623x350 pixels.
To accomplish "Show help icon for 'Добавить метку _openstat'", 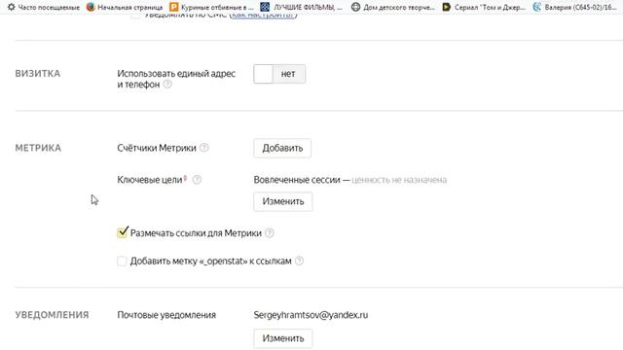I will (299, 261).
